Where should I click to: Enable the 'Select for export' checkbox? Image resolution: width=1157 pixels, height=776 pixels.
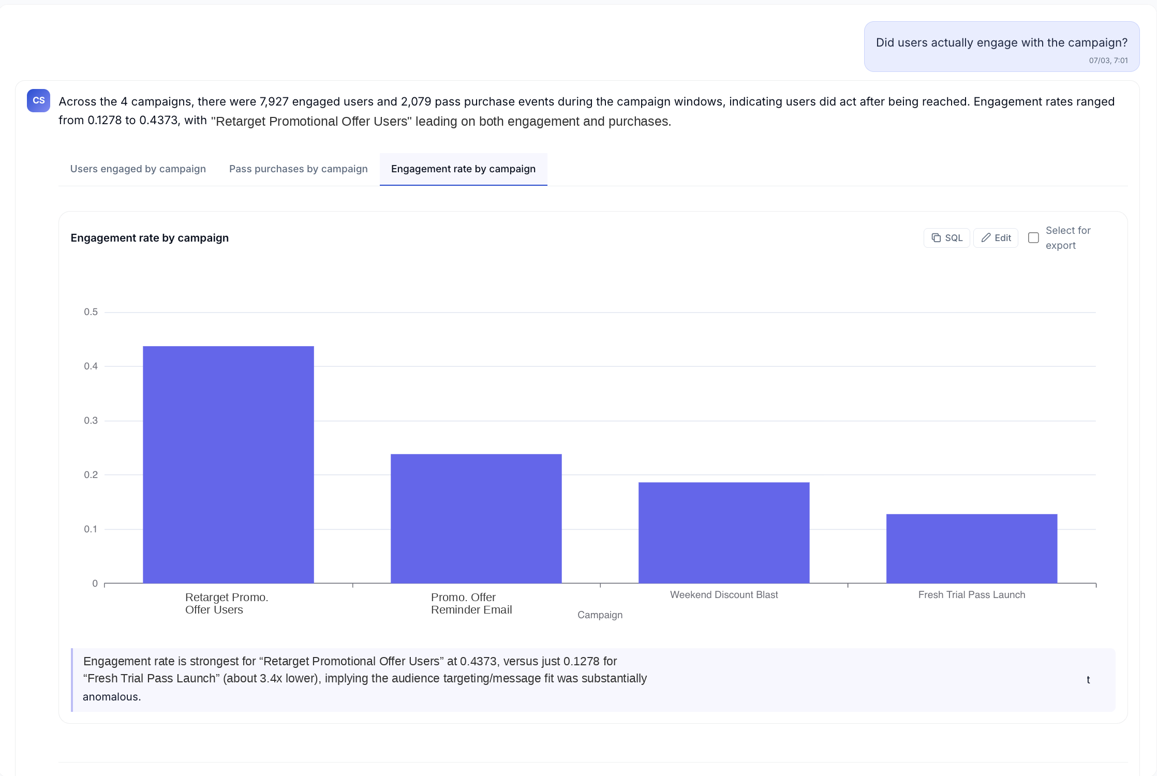coord(1034,237)
